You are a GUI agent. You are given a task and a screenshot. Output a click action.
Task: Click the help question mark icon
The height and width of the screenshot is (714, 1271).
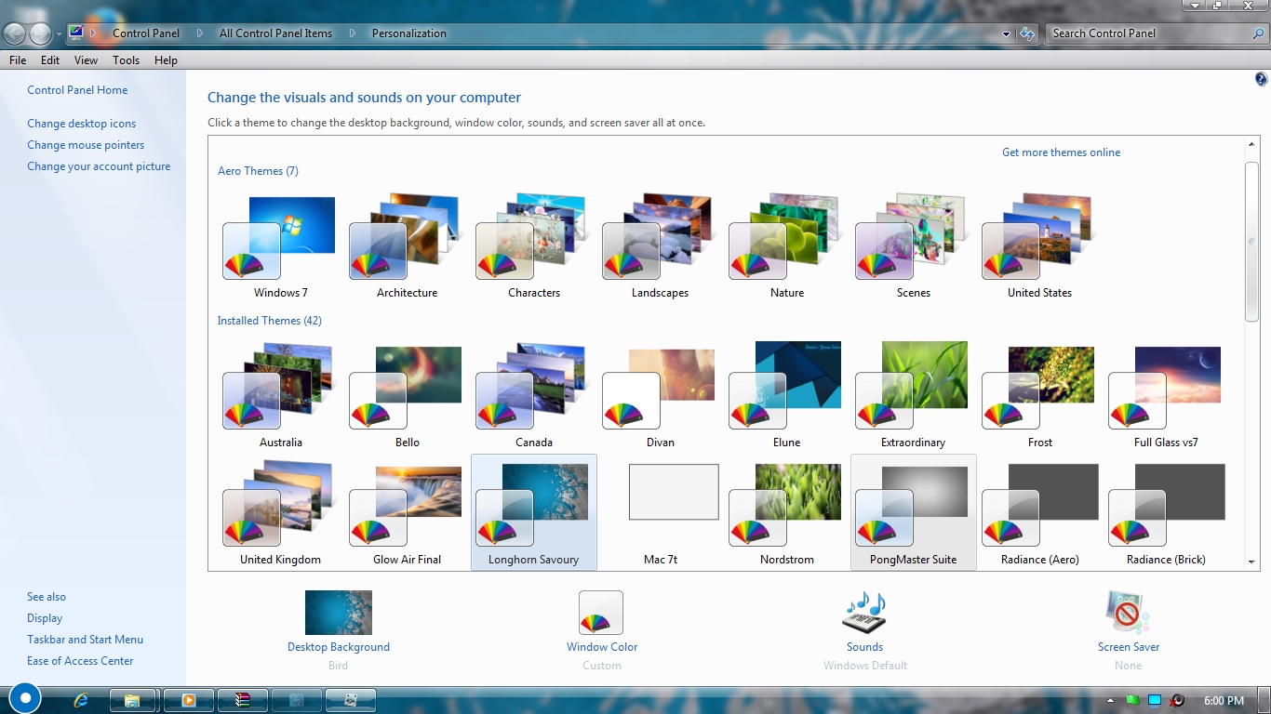pos(1261,80)
